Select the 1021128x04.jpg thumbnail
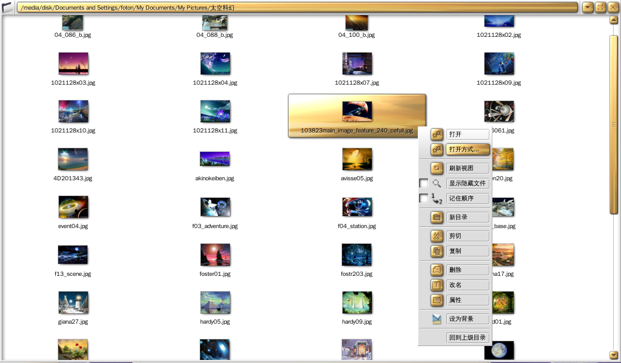 click(x=215, y=64)
